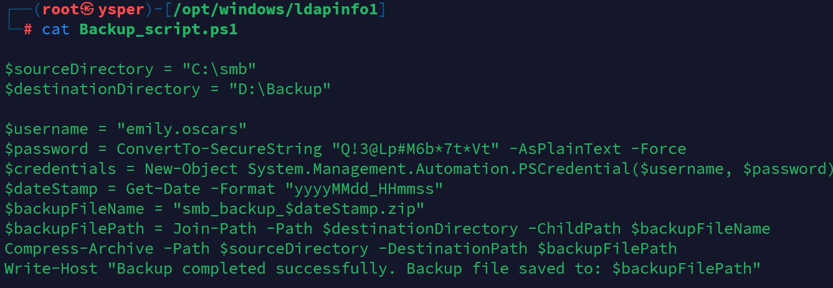Click the Write-Host command line
Screen dimensions: 833x288
point(383,269)
